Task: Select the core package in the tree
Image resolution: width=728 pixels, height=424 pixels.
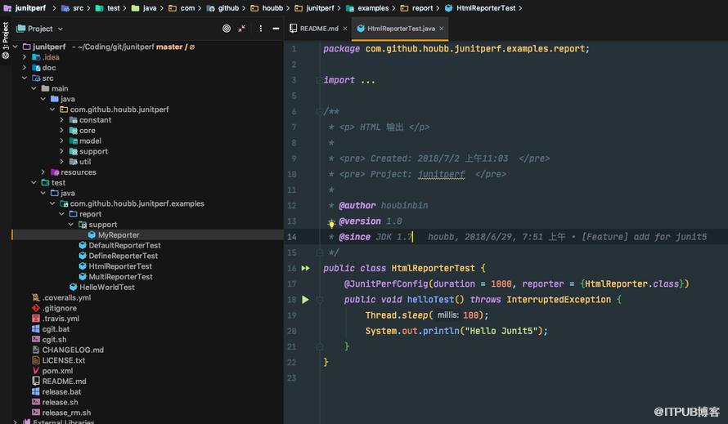Action: pos(88,131)
